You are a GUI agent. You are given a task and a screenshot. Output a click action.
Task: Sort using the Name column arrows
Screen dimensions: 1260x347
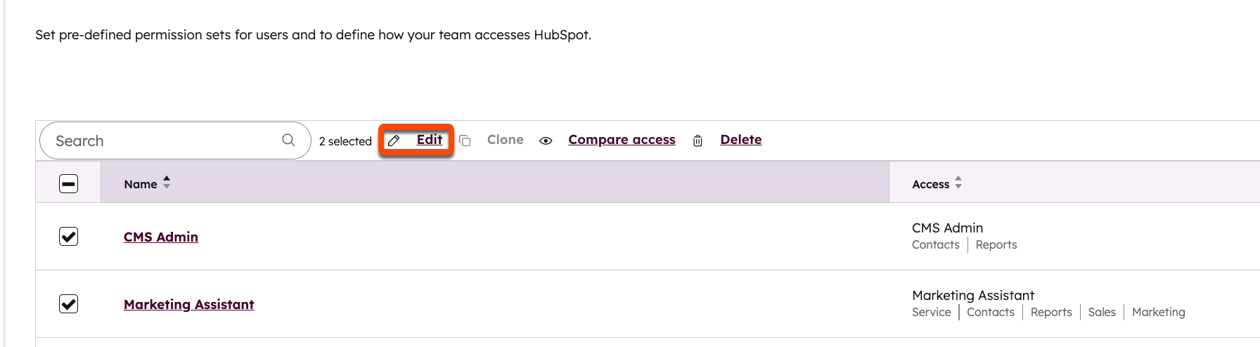tap(167, 183)
